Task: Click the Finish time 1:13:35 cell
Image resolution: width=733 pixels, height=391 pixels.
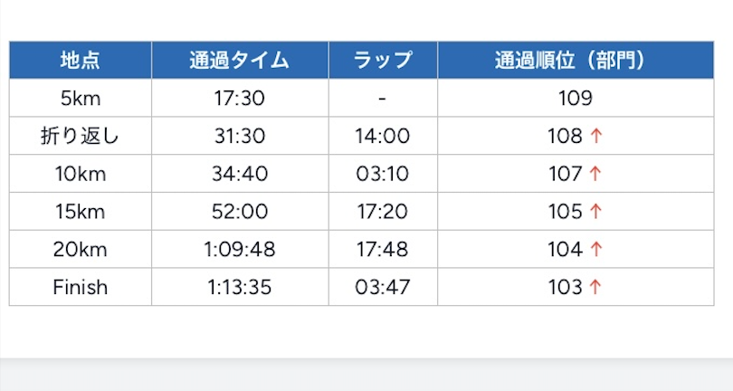Action: click(240, 288)
